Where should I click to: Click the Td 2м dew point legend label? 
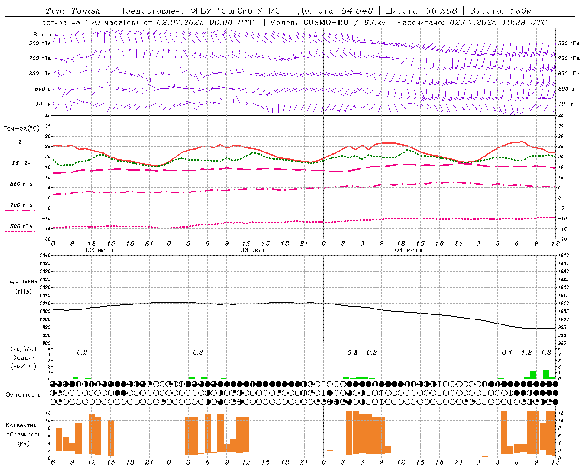pos(21,163)
